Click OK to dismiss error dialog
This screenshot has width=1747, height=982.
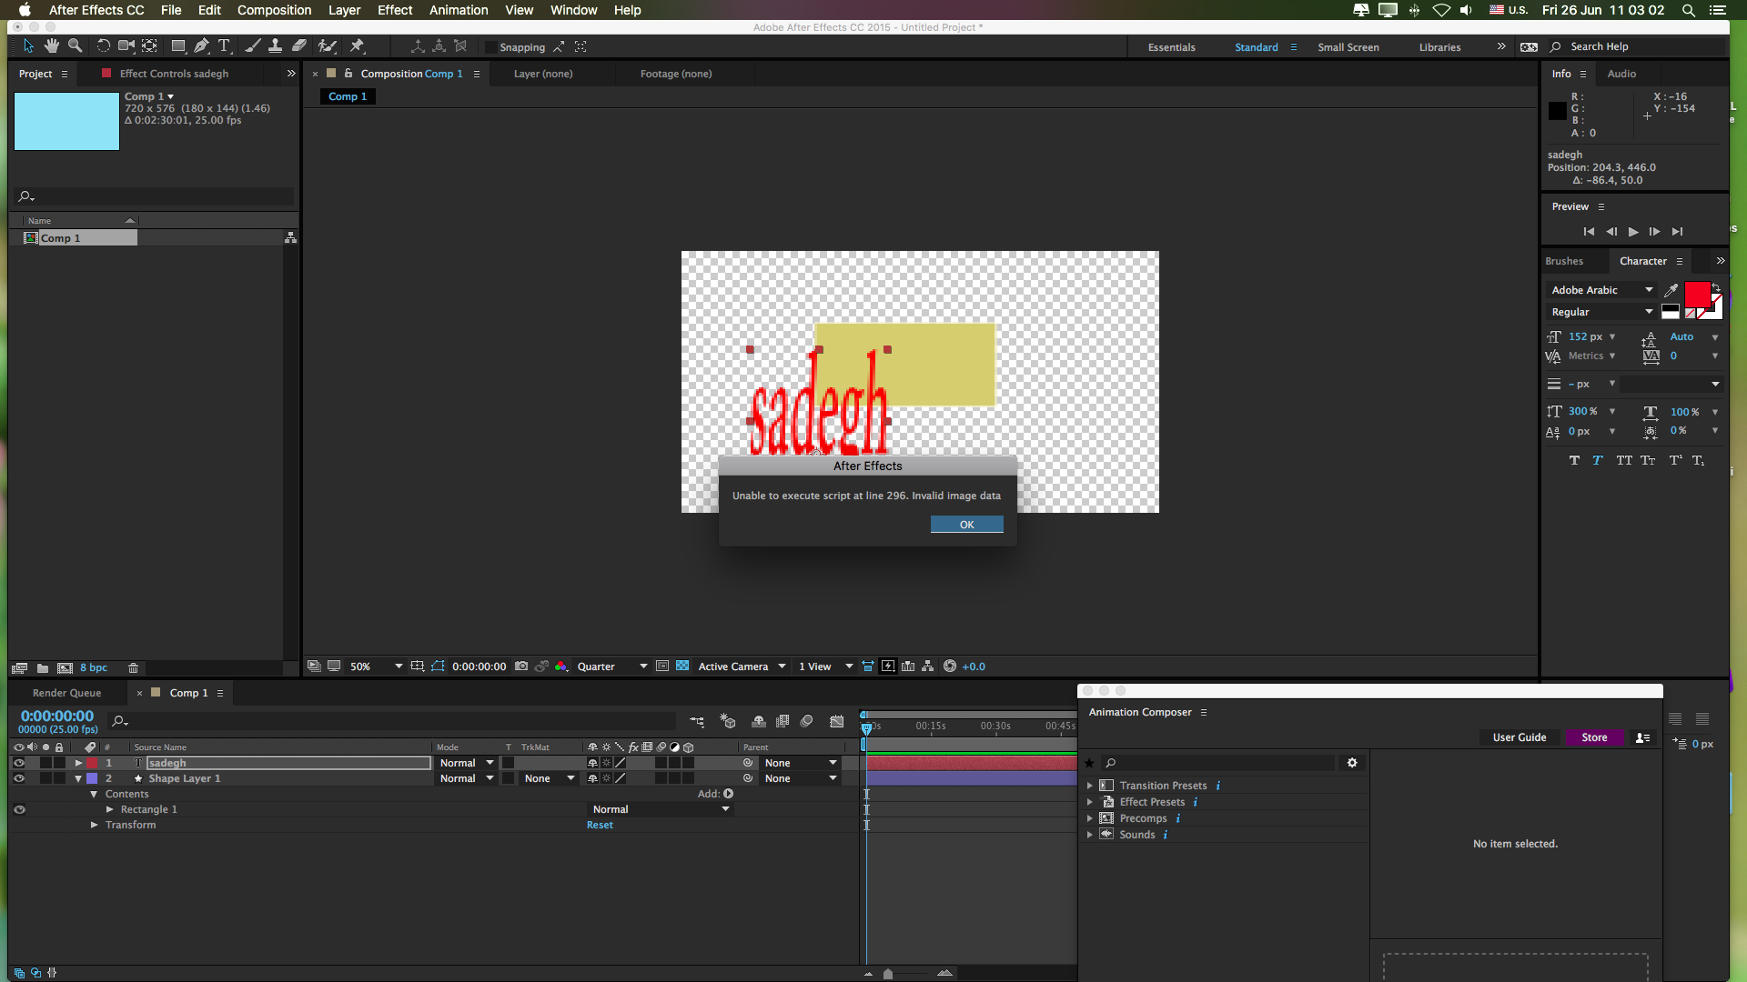(967, 524)
